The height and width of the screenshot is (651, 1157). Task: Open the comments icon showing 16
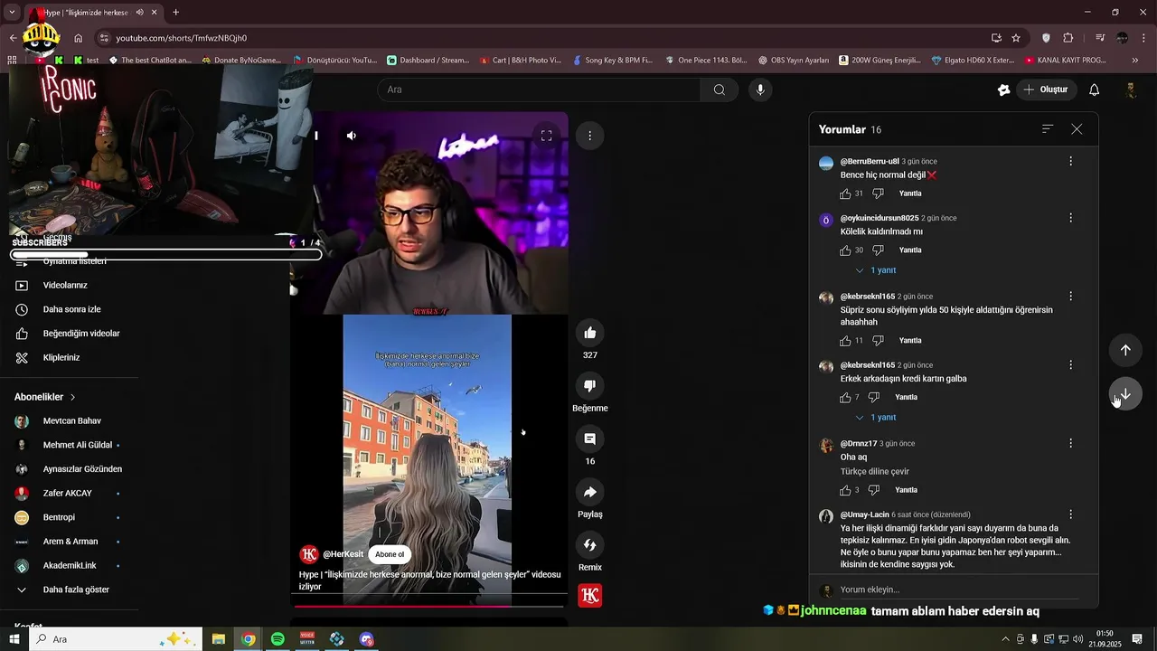tap(590, 439)
